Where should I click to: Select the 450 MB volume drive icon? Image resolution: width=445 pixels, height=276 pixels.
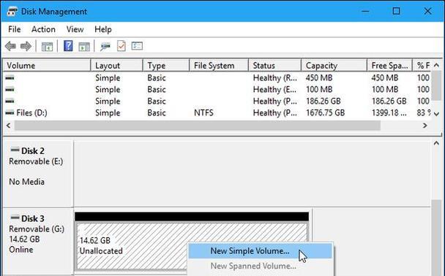click(x=10, y=77)
